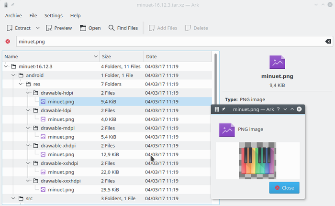
Task: Open the Extract dropdown arrow
Action: (x=38, y=28)
